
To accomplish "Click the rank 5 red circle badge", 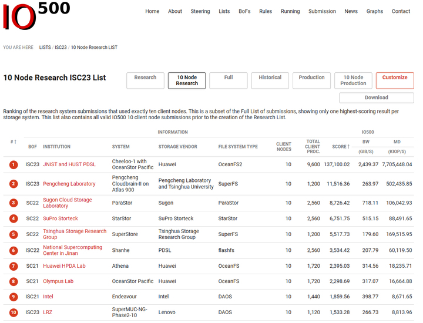I will (14, 234).
